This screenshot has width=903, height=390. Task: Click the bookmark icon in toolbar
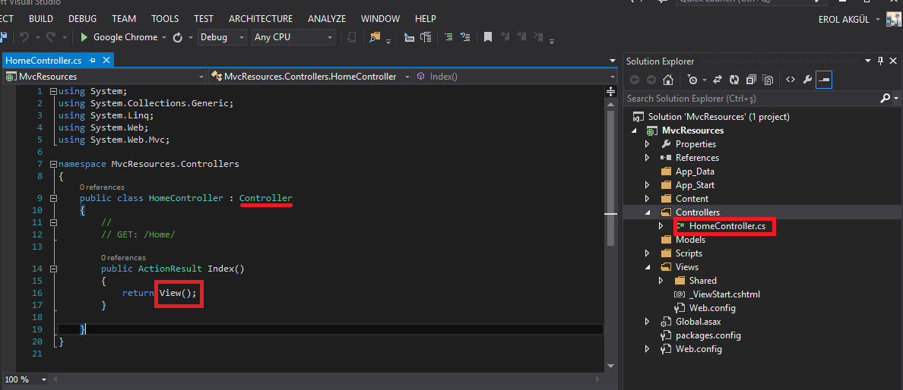point(487,37)
